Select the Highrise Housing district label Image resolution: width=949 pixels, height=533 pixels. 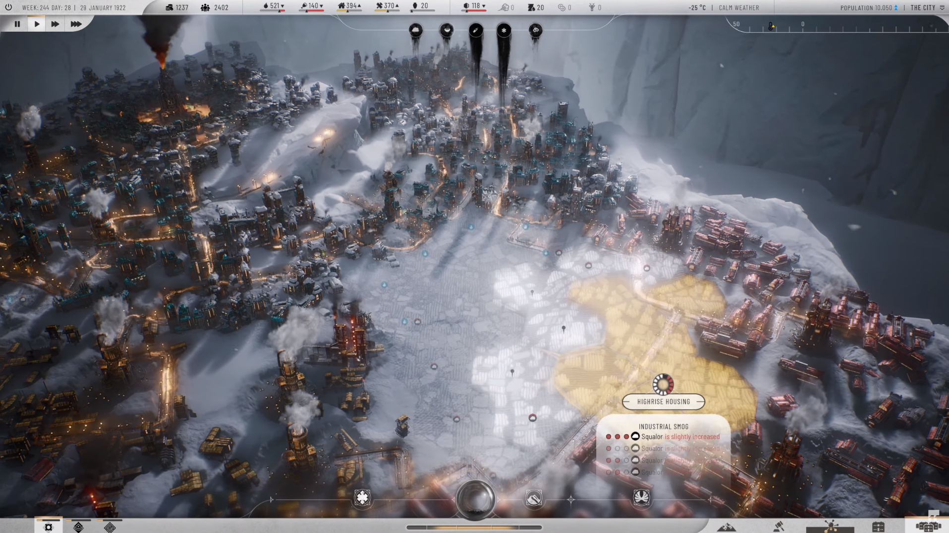(x=664, y=401)
